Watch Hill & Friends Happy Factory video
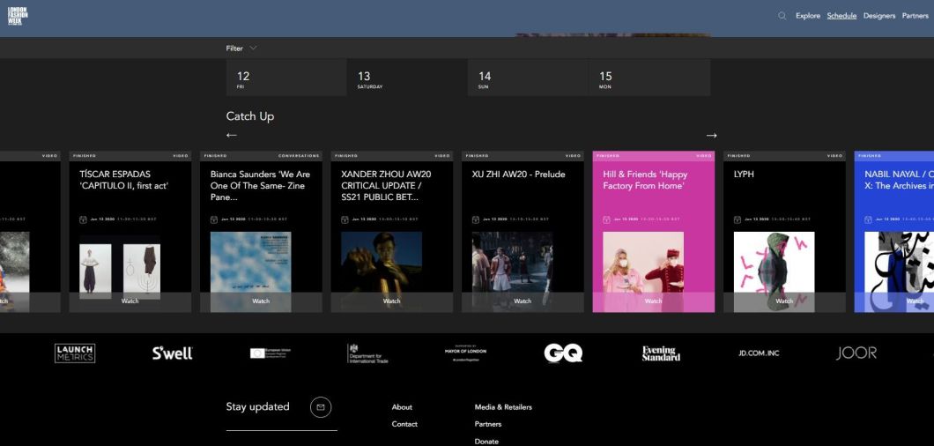Viewport: 934px width, 446px height. pyautogui.click(x=653, y=301)
